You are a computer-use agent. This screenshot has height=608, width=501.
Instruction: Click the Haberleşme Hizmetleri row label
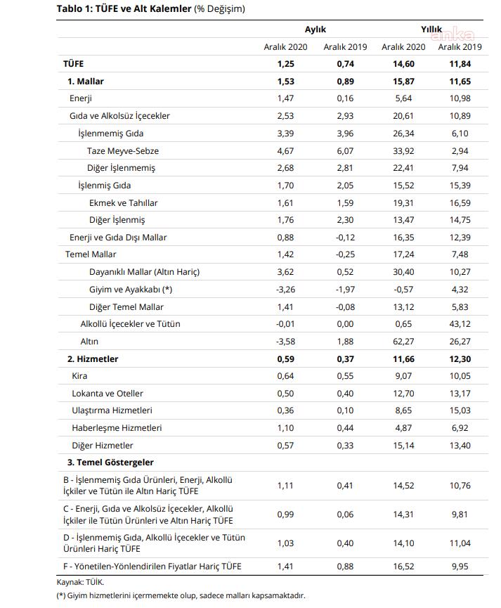[x=117, y=428]
